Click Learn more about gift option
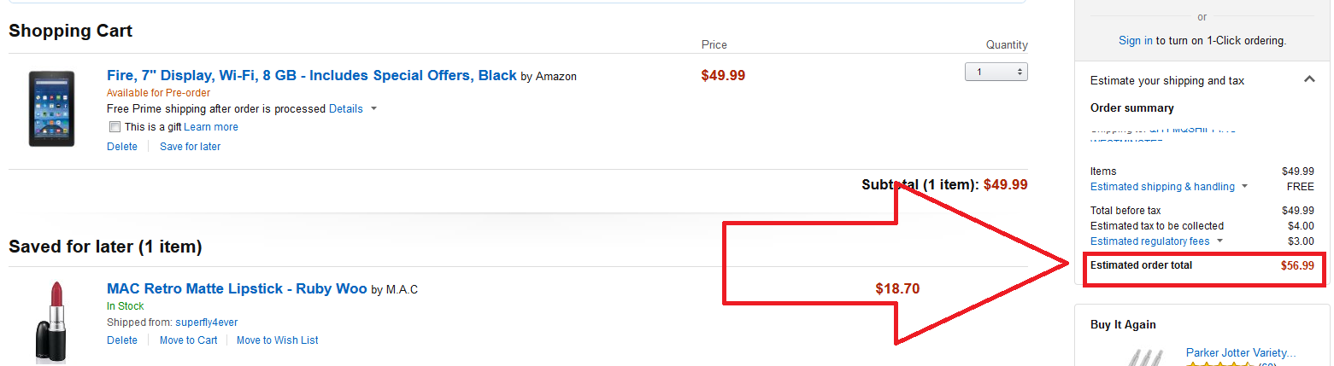This screenshot has height=366, width=1334. coord(211,127)
